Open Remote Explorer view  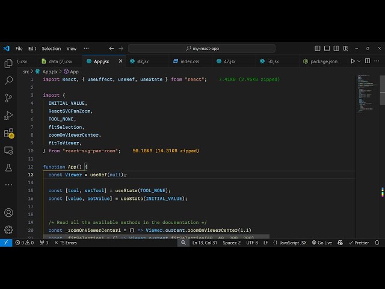click(8, 150)
